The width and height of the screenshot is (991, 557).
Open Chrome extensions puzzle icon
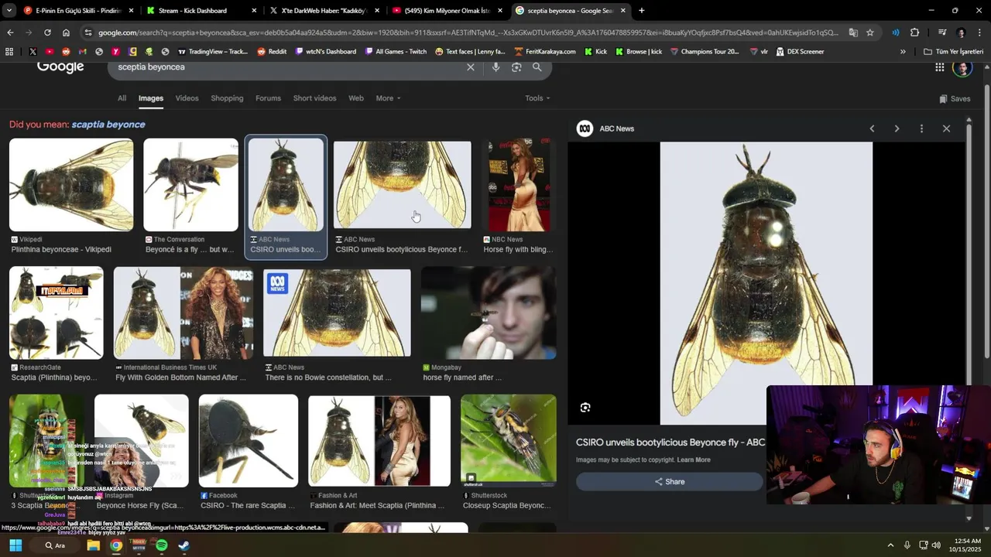pos(915,32)
